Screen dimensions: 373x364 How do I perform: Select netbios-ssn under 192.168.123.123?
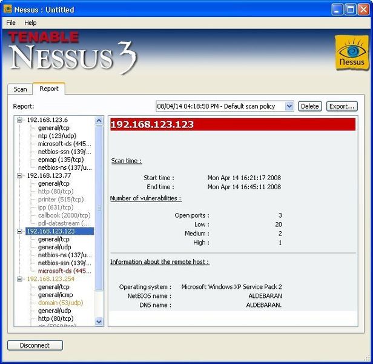point(64,263)
